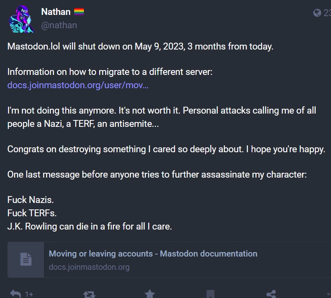This screenshot has height=298, width=331.
Task: Open the @nathan handle
Action: coord(59,25)
